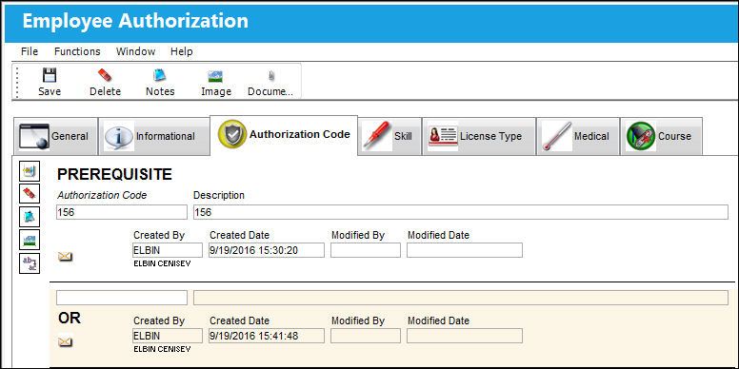739x369 pixels.
Task: Click the sidebar red eraser delete icon
Action: pyautogui.click(x=30, y=193)
